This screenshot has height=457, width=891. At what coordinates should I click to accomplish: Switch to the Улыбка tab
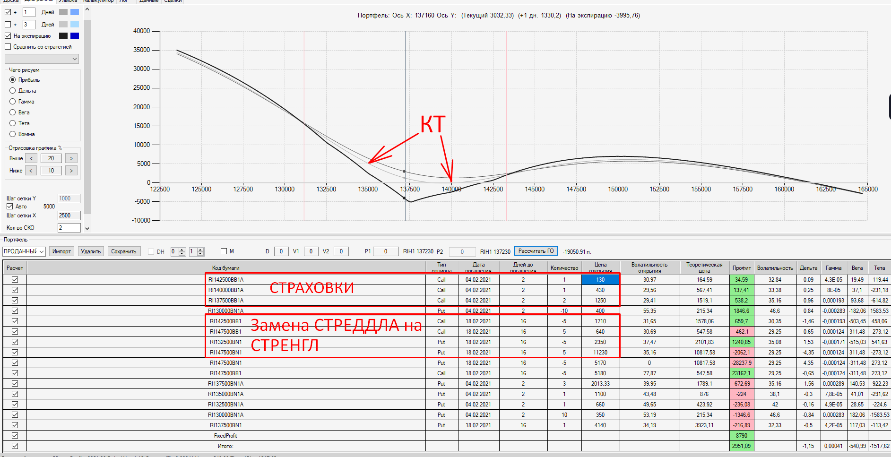point(68,1)
